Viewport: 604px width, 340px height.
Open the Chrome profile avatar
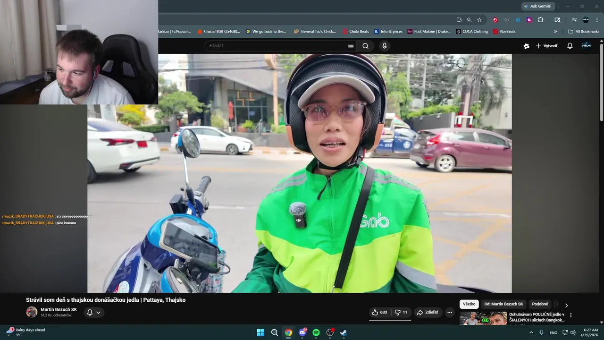pyautogui.click(x=586, y=20)
